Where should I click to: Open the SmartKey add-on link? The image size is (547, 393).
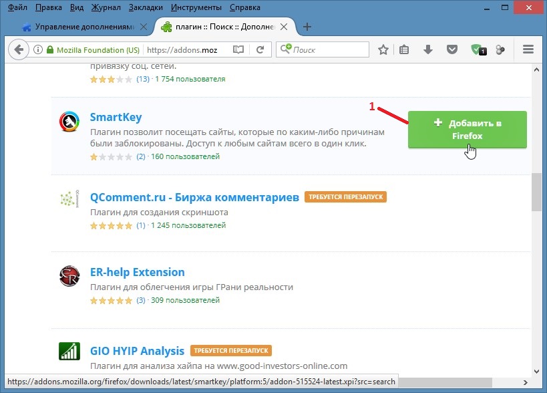click(116, 117)
